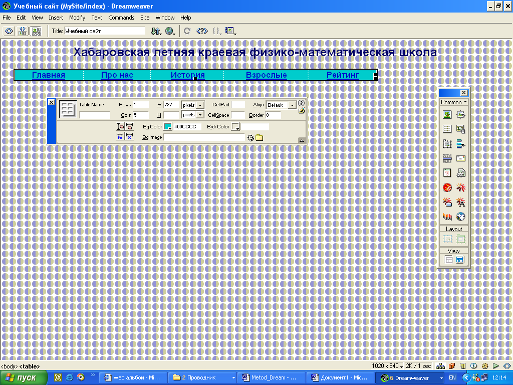
Task: Open the View Options toolbar menu
Action: click(x=230, y=31)
